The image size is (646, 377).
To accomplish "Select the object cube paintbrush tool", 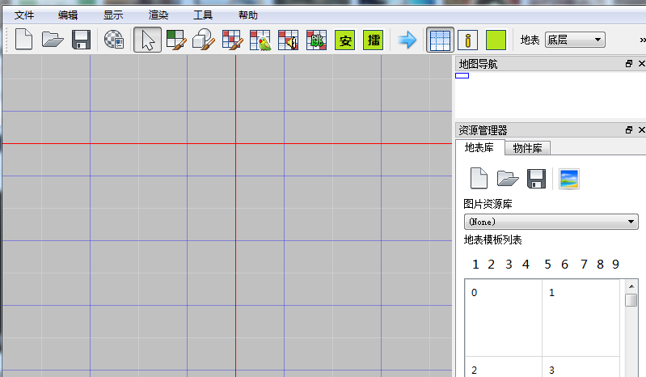I will coord(204,40).
